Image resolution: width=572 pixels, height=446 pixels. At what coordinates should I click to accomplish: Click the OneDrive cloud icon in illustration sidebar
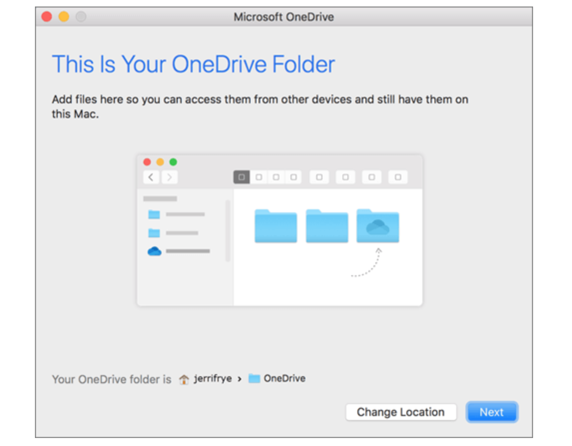(x=154, y=251)
